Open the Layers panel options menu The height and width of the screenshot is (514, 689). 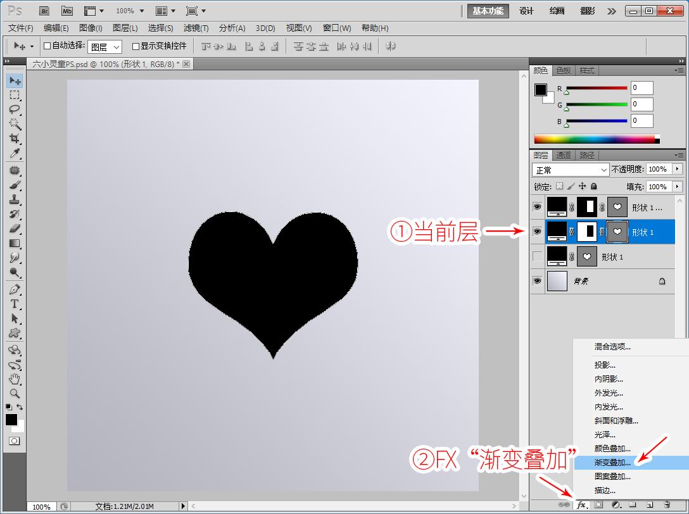tap(679, 155)
